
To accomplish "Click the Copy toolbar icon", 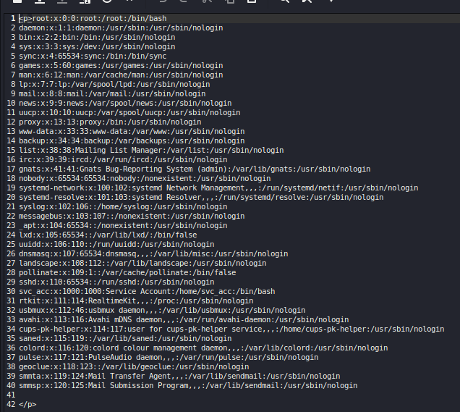I will pyautogui.click(x=230, y=2).
